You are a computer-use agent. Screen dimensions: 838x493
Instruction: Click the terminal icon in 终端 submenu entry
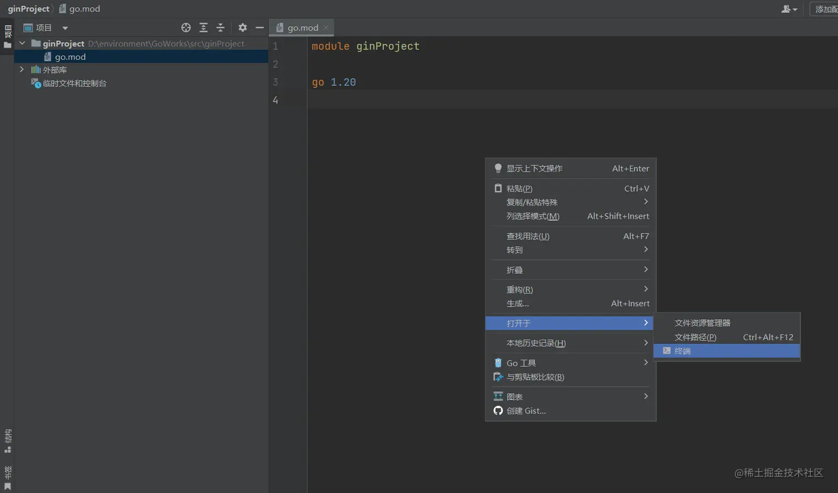[667, 351]
